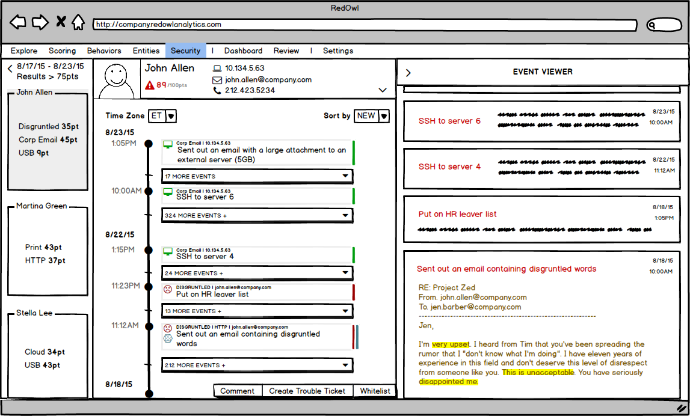Click window resize grip icon at bottom corner
Viewport: 690px width, 416px height.
point(681,409)
